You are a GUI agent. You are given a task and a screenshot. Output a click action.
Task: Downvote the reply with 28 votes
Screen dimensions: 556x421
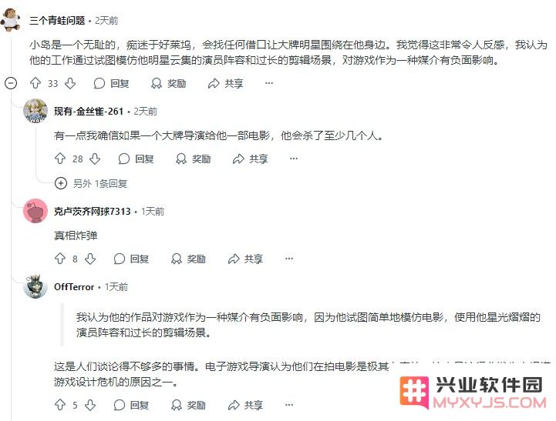[x=95, y=159]
